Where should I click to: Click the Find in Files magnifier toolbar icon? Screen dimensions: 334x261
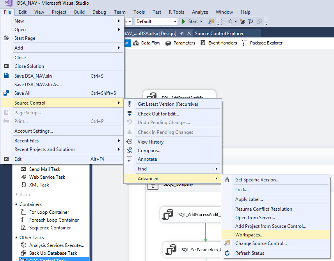211,21
